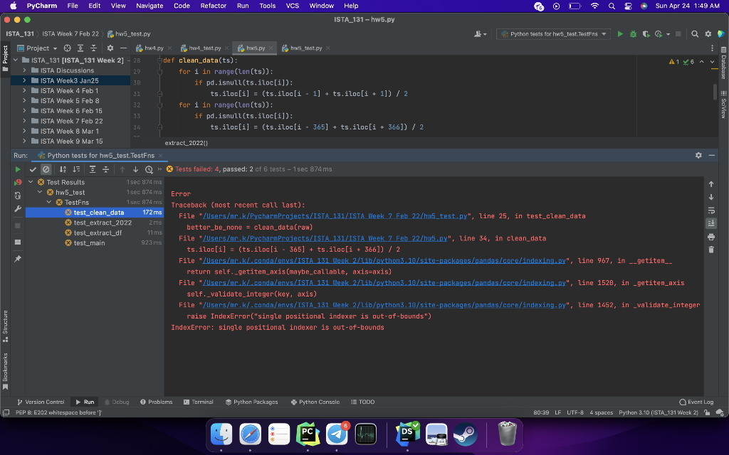
Task: Switch to the hw5_test.py editor tab
Action: (x=305, y=48)
